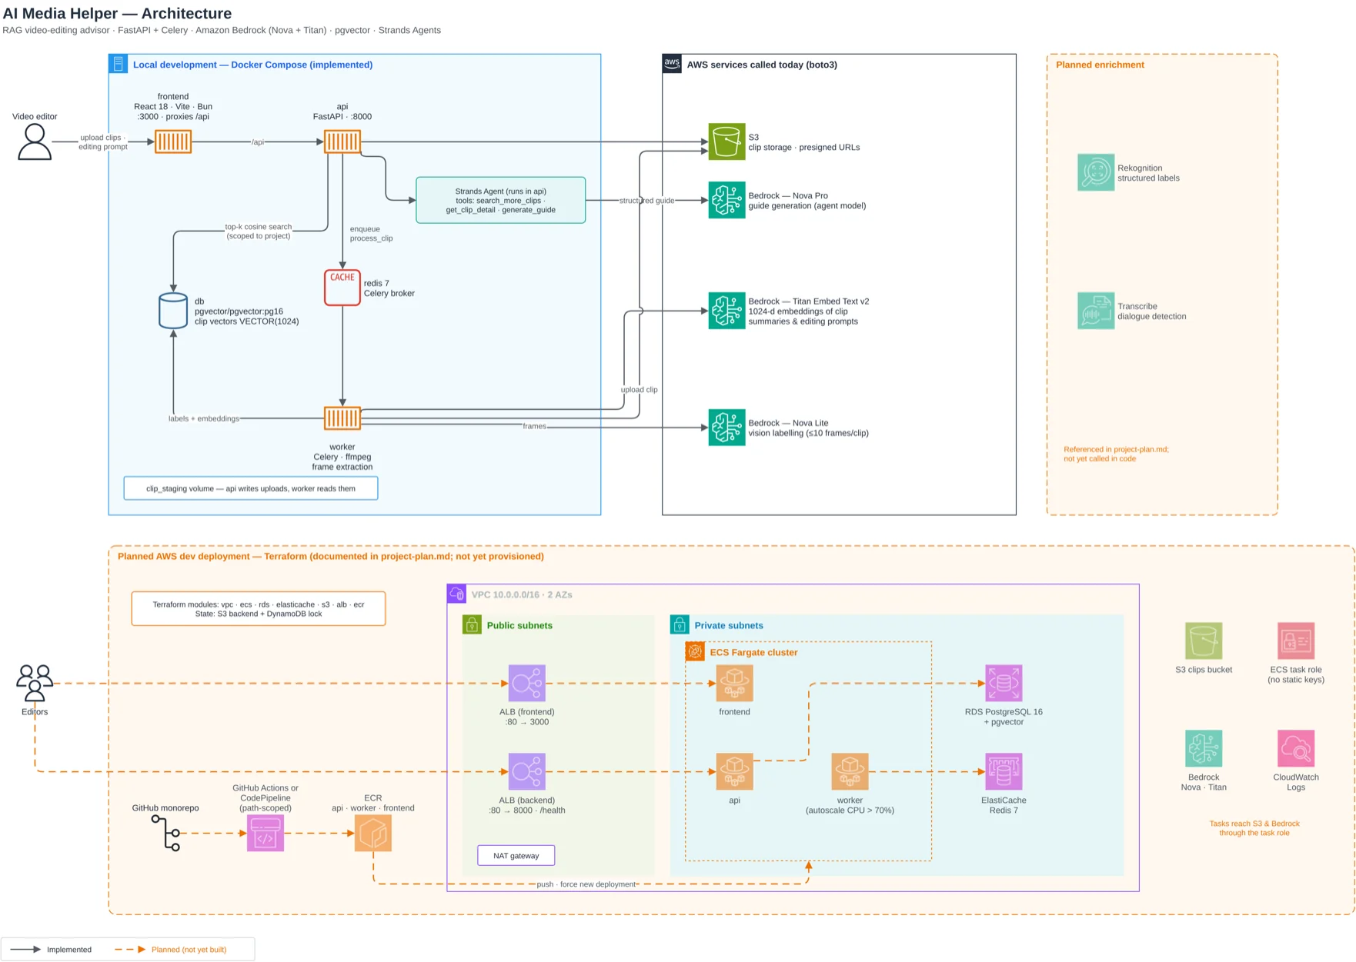Click the GitHub Actions or CodePipeline icon
This screenshot has height=962, width=1356.
point(266,833)
